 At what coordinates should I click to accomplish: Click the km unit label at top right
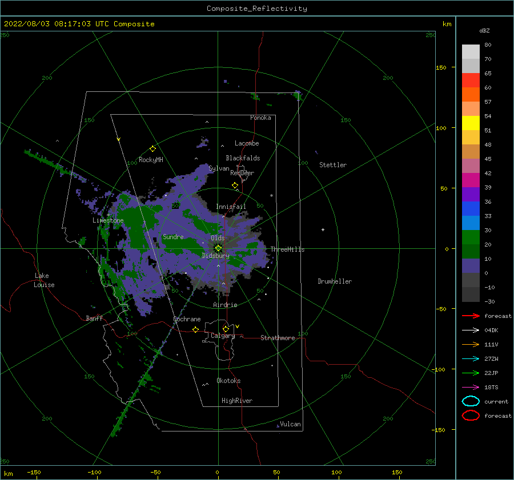(x=447, y=24)
